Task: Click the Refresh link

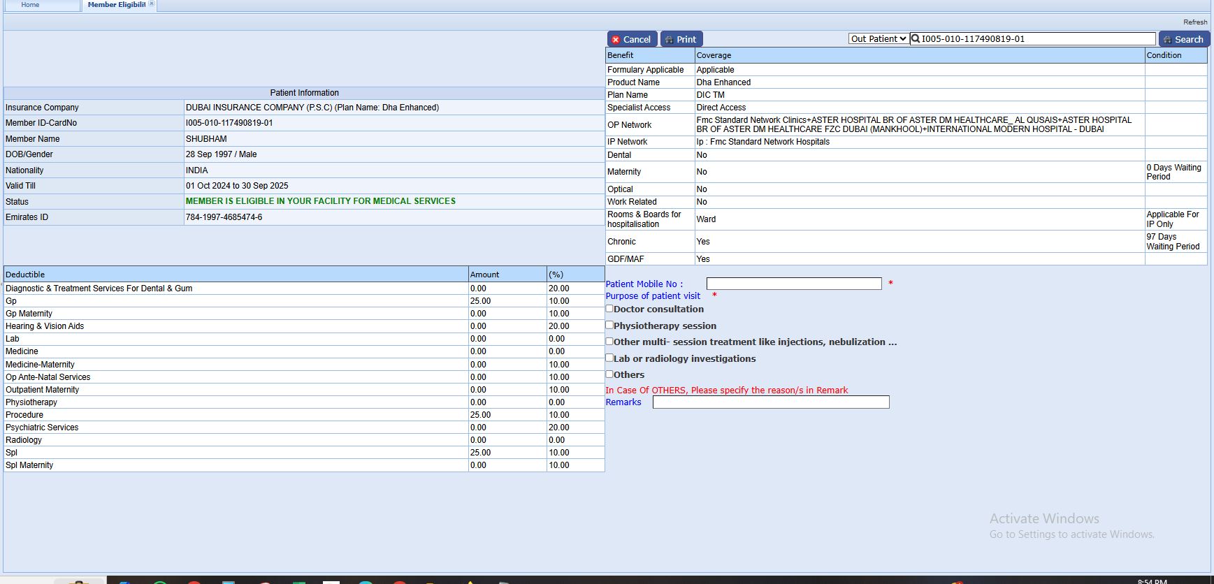Action: click(x=1194, y=22)
